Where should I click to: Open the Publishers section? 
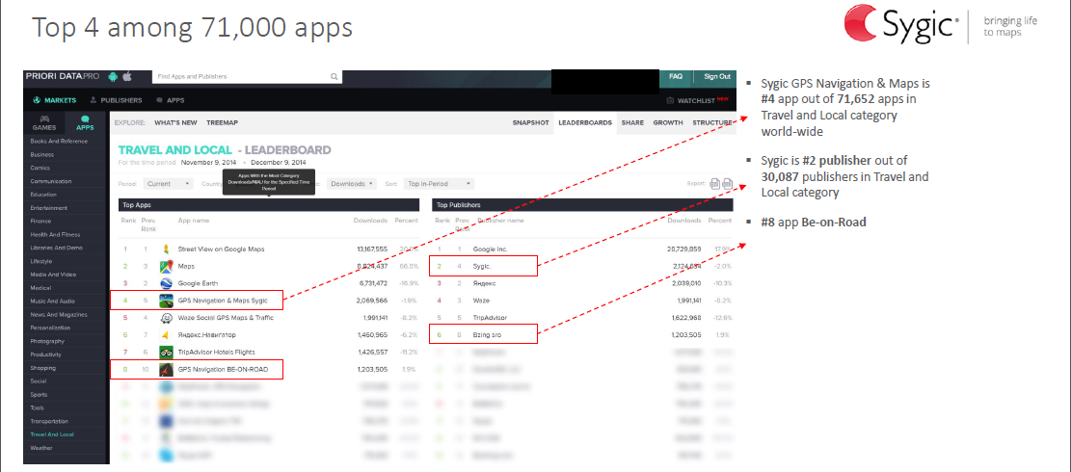[x=116, y=100]
